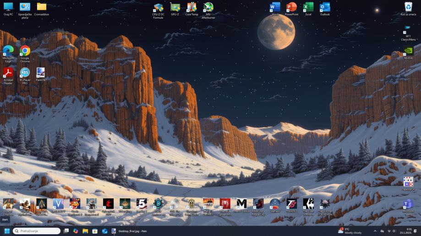Image resolution: width=421 pixels, height=236 pixels.
Task: Open the Windows Start button
Action: (7, 231)
